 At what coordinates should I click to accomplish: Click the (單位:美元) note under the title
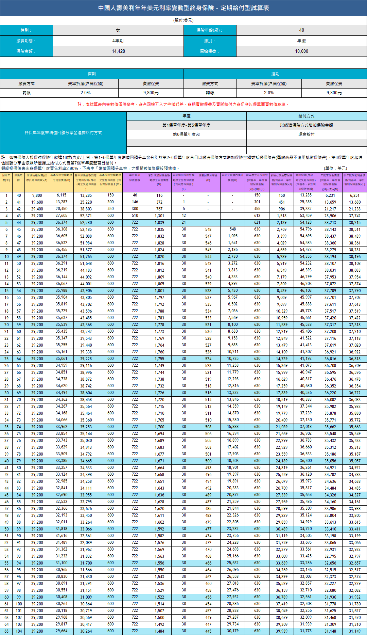point(183,20)
